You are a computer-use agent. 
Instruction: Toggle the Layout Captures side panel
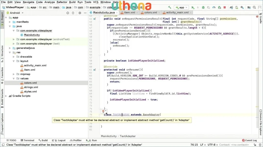point(2,124)
